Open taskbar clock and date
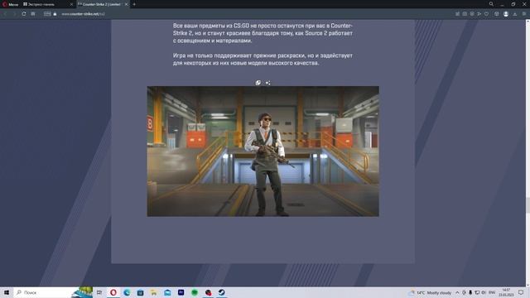This screenshot has width=530, height=298. click(506, 292)
